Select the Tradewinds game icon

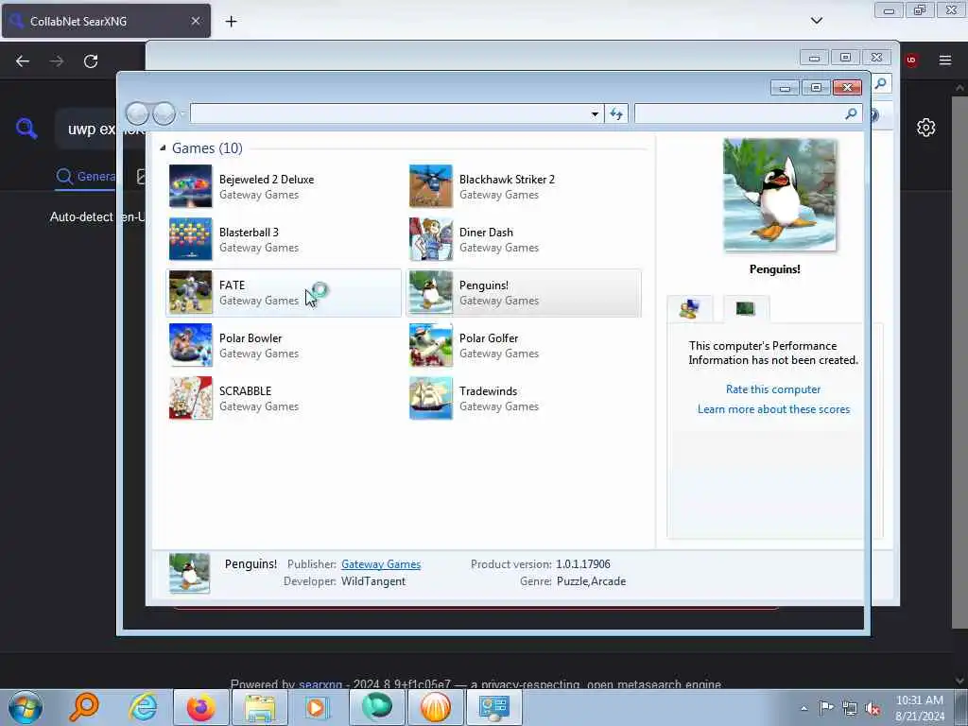431,398
